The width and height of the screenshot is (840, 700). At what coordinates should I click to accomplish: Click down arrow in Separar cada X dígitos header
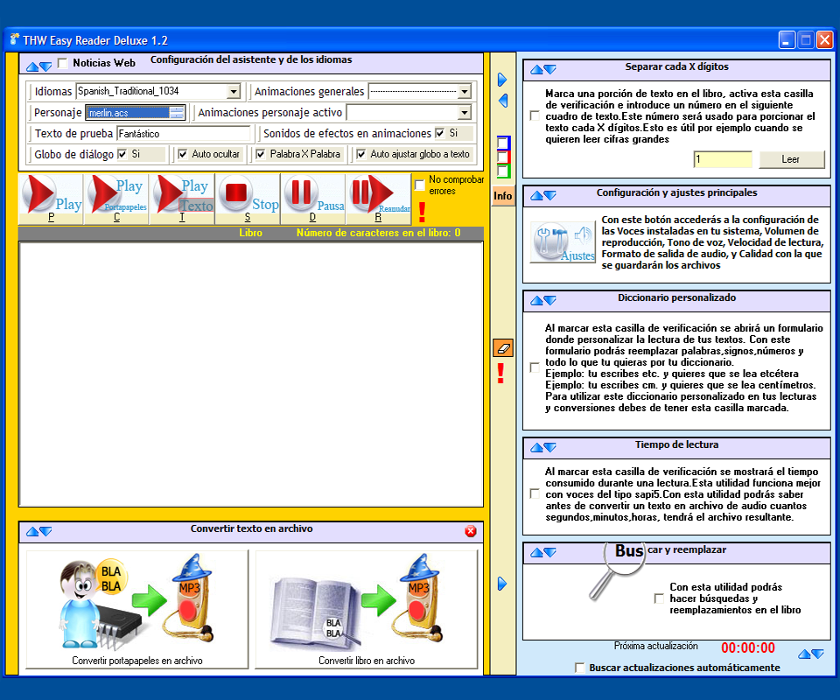[549, 70]
